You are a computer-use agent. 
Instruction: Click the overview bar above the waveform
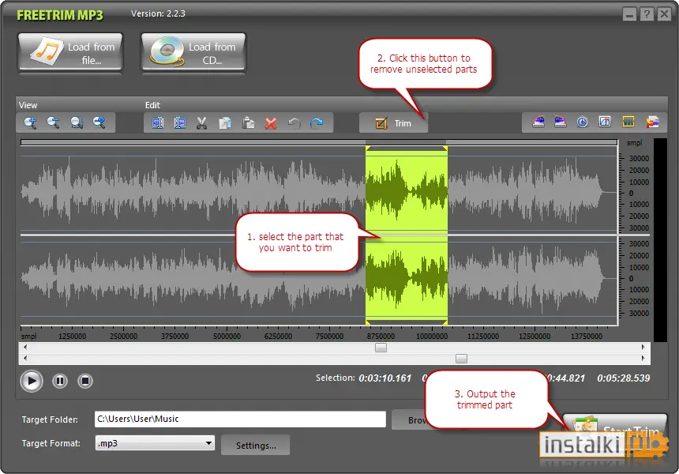point(319,142)
